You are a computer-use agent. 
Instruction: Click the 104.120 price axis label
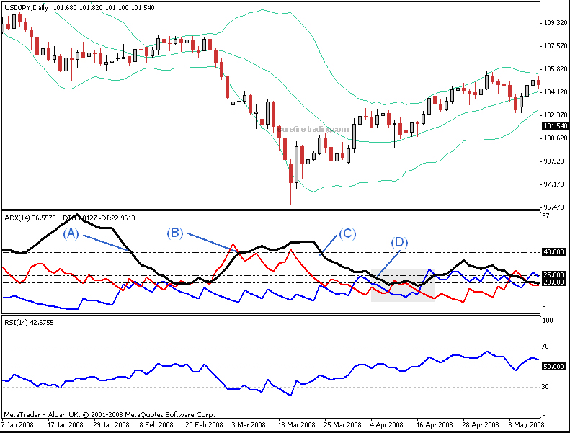pyautogui.click(x=555, y=92)
